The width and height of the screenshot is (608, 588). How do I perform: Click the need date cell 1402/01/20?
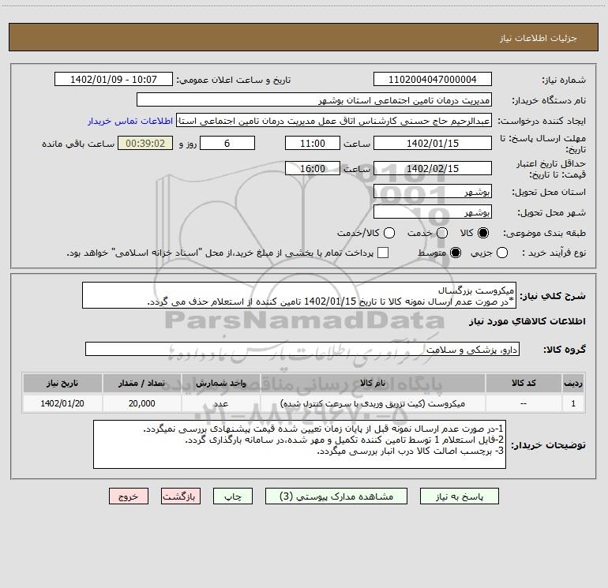pos(62,403)
